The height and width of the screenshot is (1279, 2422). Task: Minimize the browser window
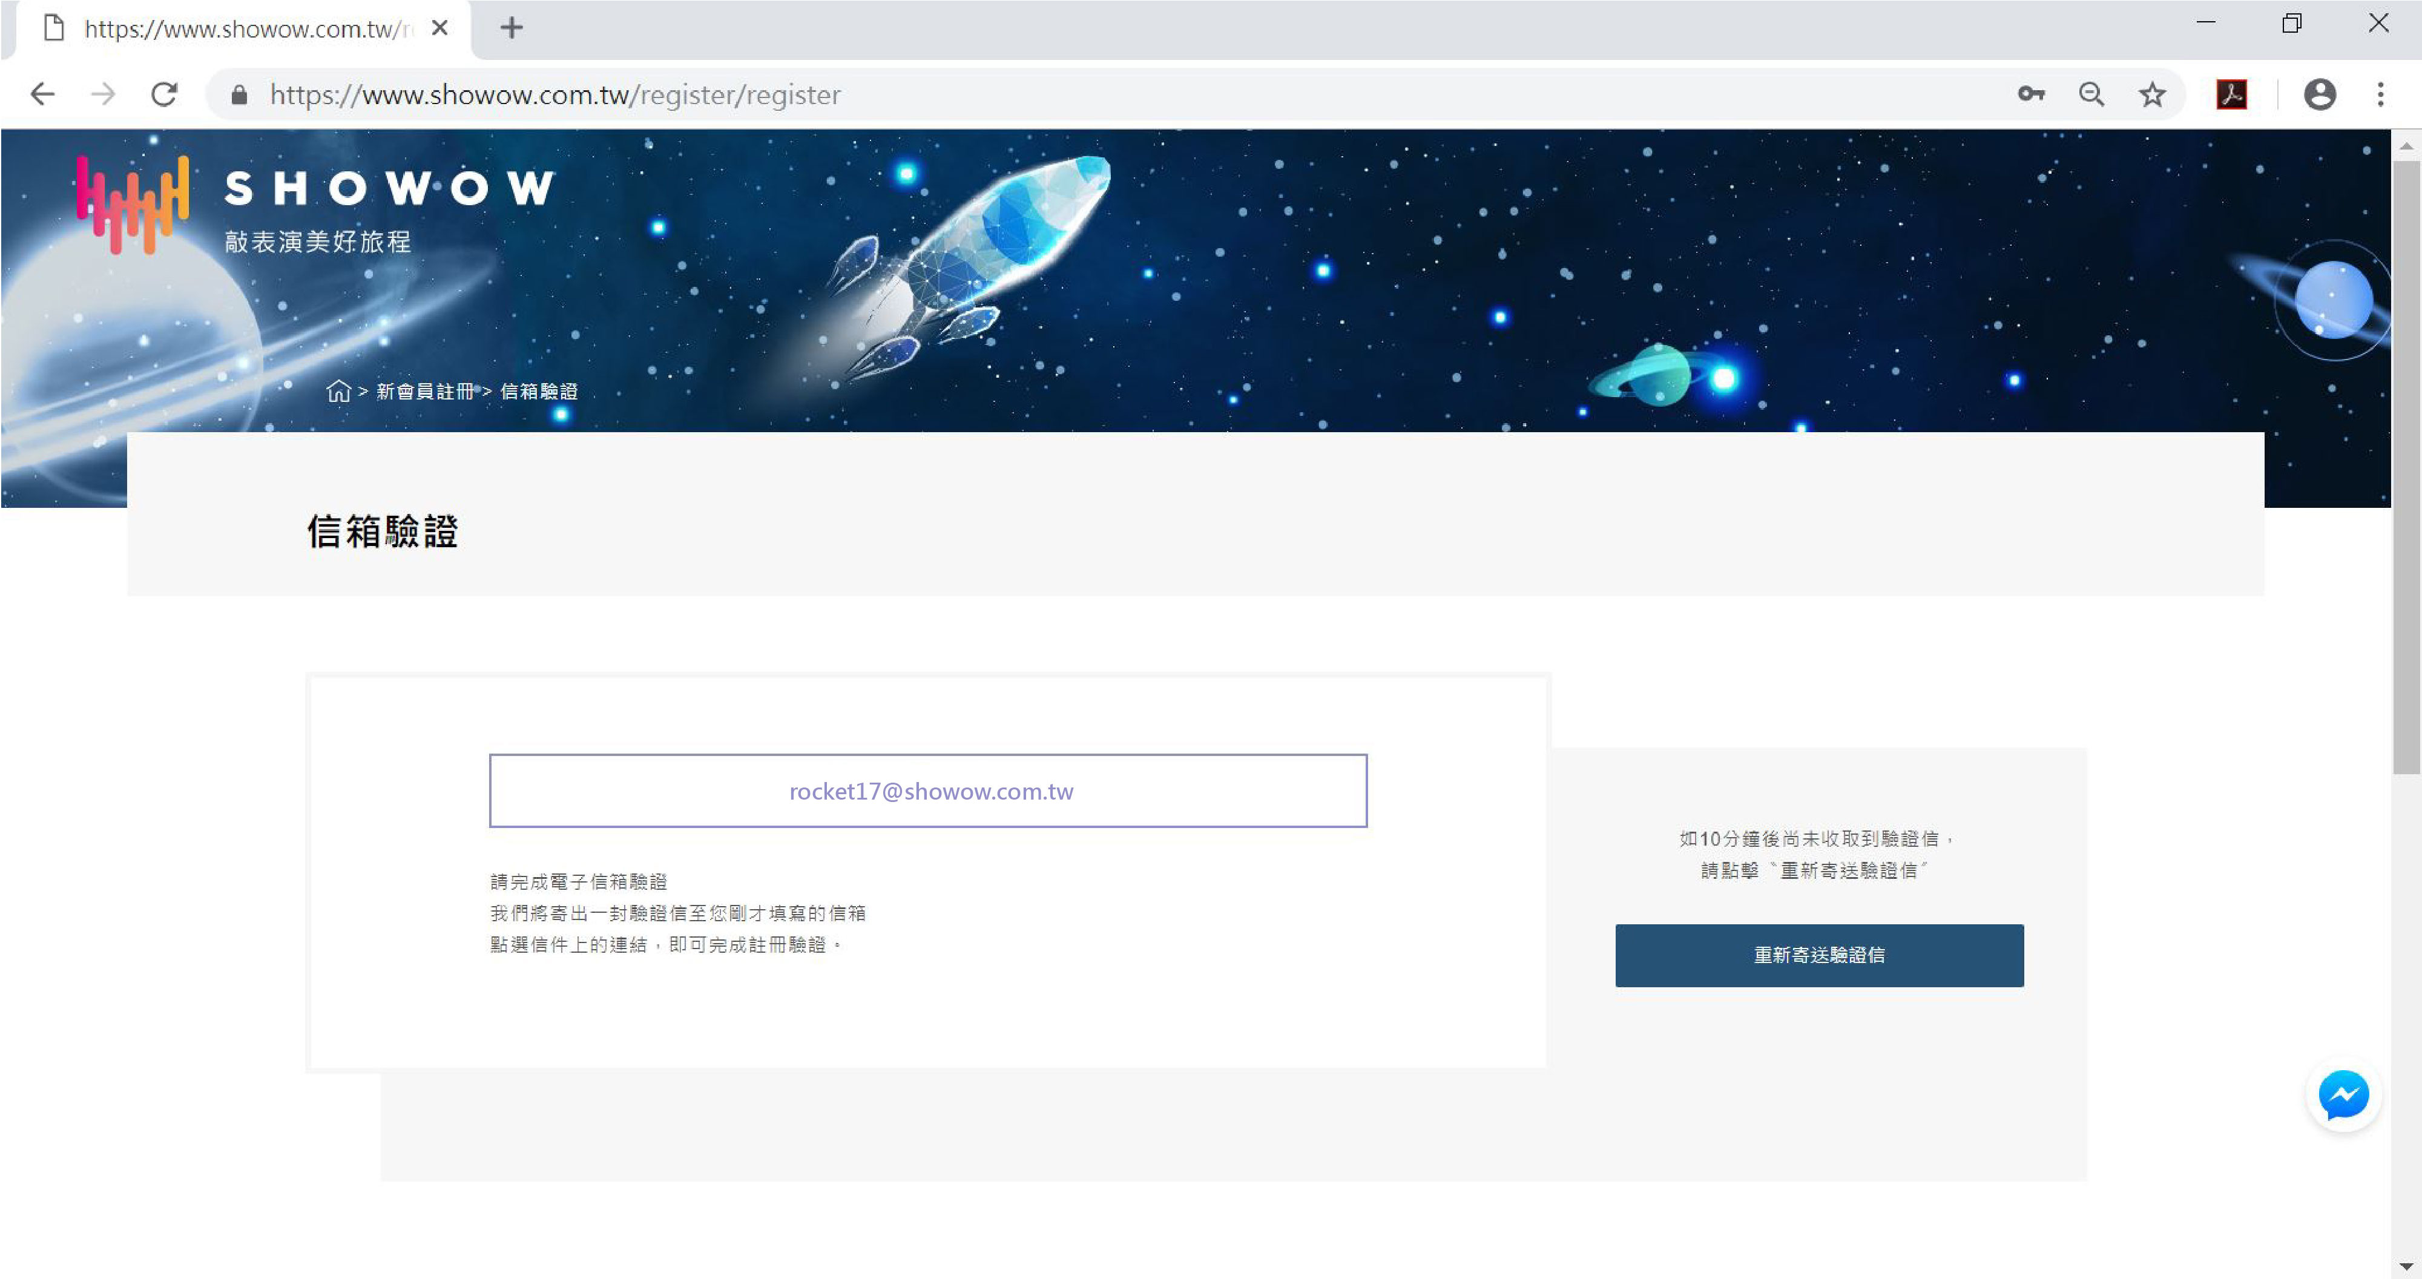point(2206,22)
